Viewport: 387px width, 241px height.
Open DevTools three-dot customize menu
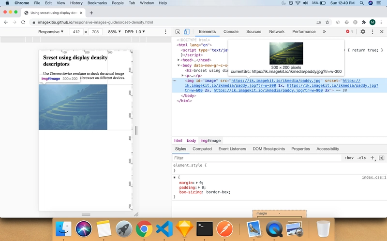372,32
